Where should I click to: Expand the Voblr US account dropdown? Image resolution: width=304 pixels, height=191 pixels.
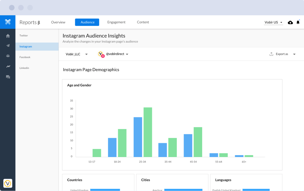click(x=273, y=22)
